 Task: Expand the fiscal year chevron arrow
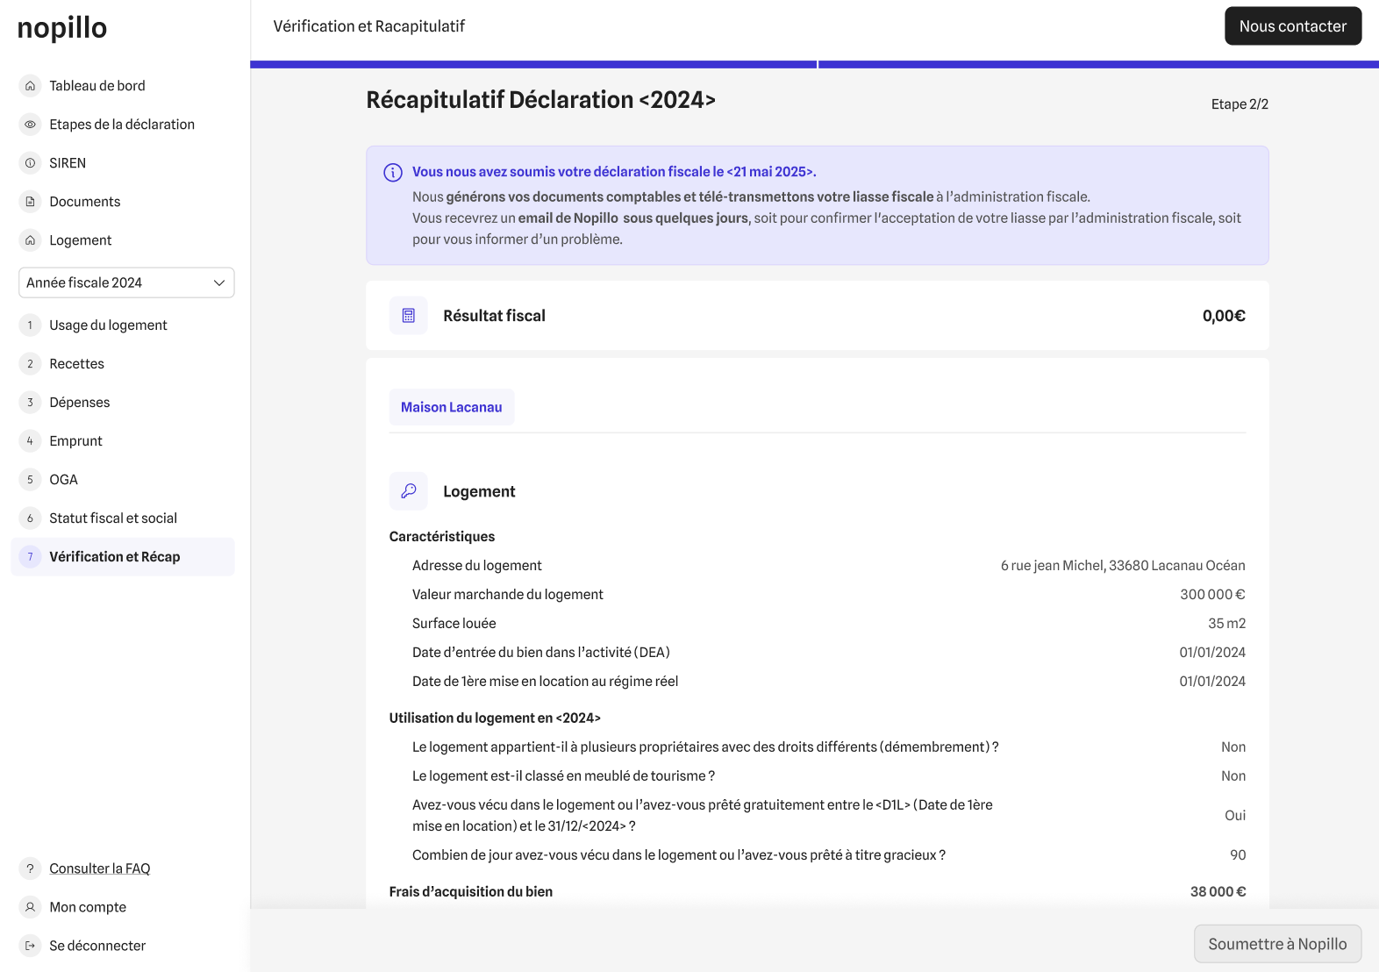pyautogui.click(x=219, y=282)
